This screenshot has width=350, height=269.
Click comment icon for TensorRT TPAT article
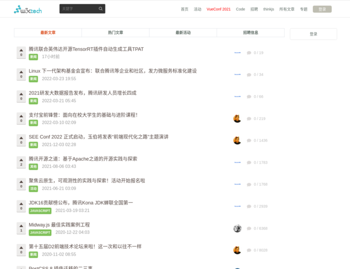249,53
